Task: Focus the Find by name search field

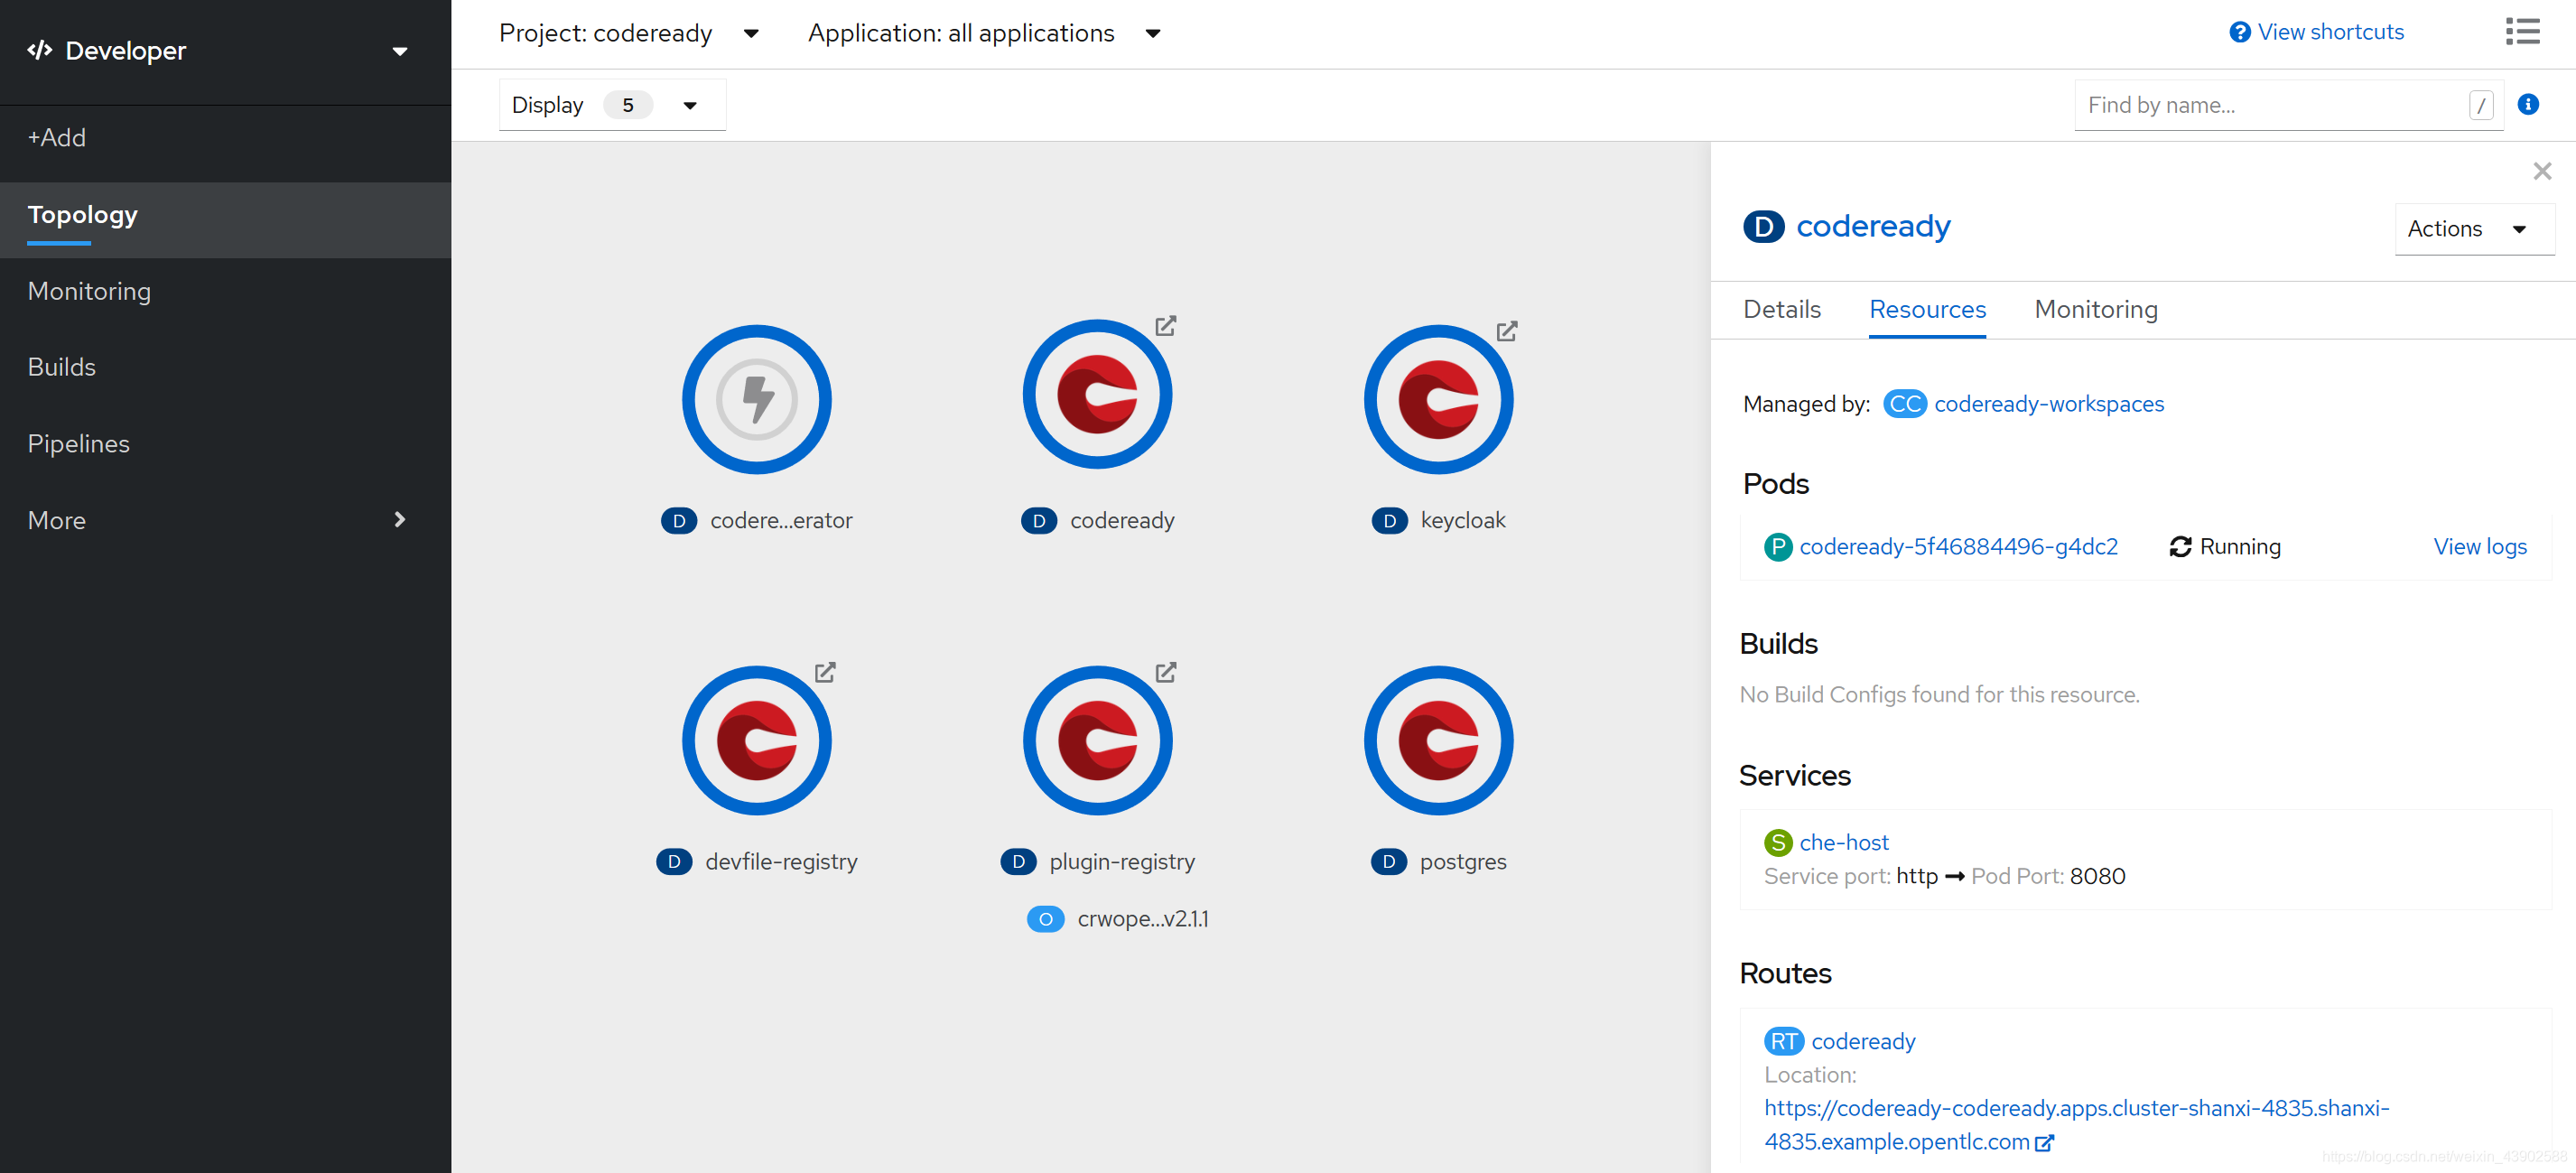Action: click(2289, 105)
